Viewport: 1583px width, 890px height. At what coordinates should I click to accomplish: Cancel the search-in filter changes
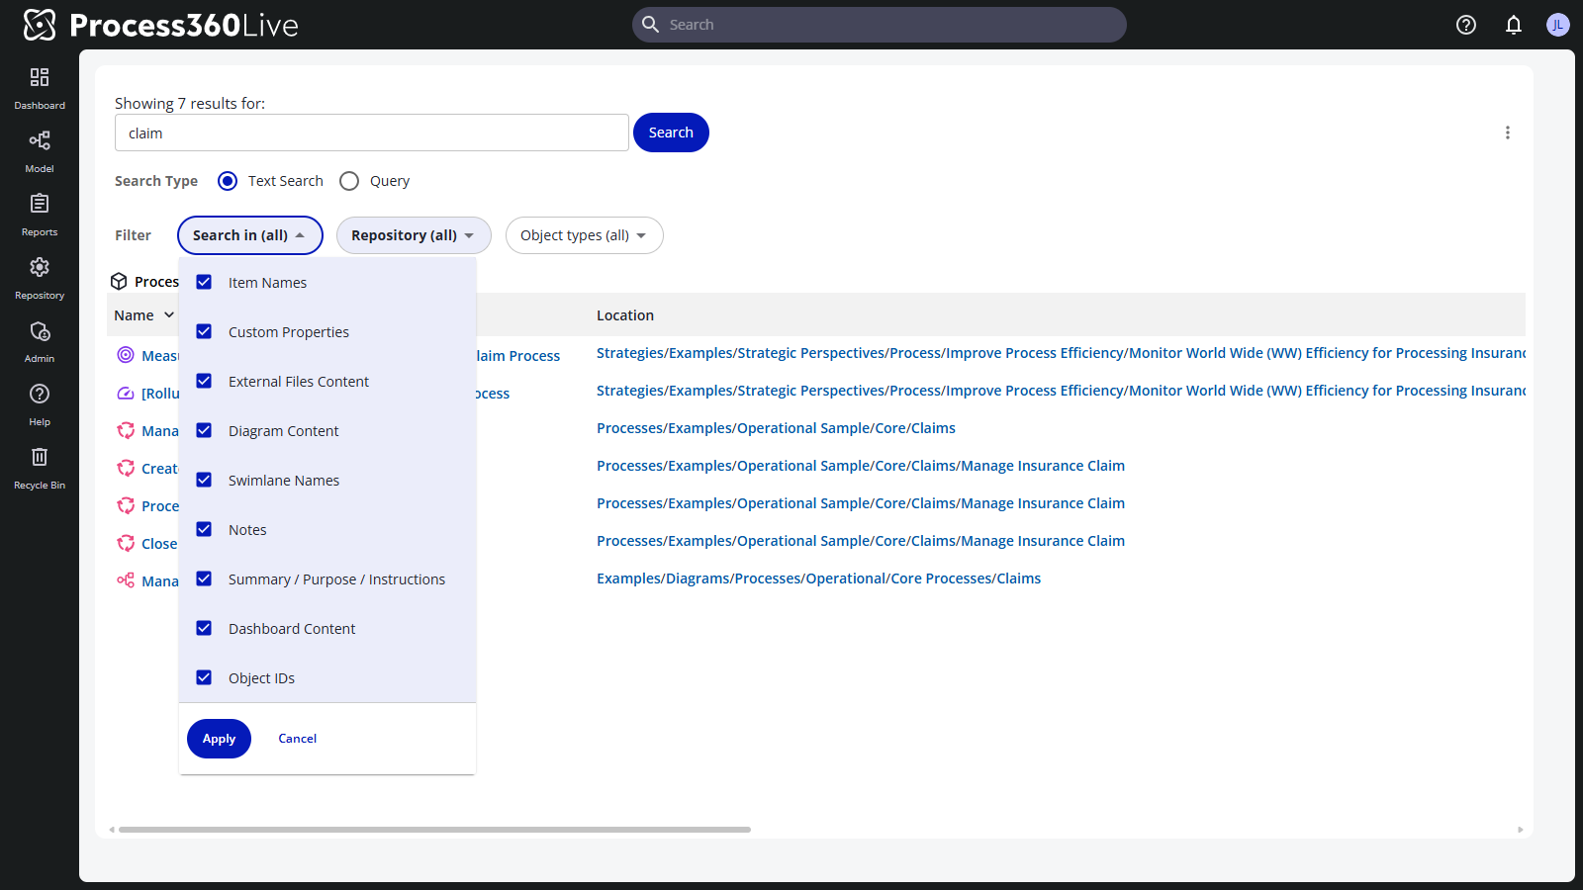tap(298, 739)
